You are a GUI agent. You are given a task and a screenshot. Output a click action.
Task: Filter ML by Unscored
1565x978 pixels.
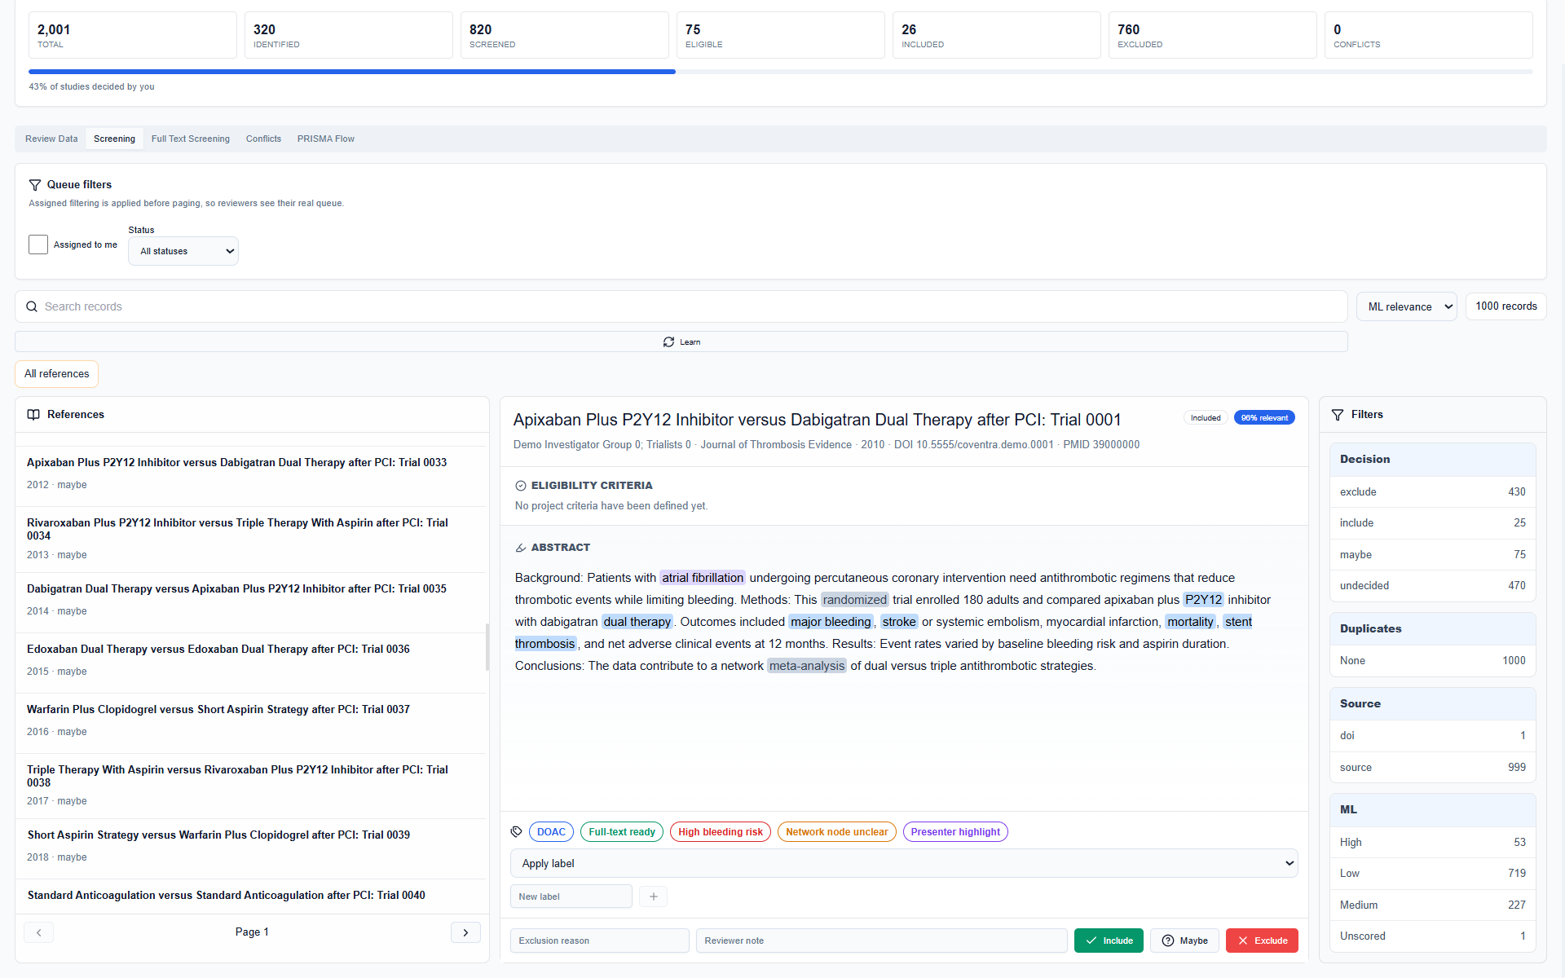(x=1432, y=936)
